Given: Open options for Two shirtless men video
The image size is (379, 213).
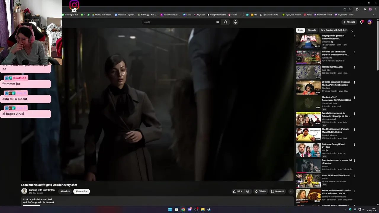Looking at the screenshot, I should tap(354, 161).
